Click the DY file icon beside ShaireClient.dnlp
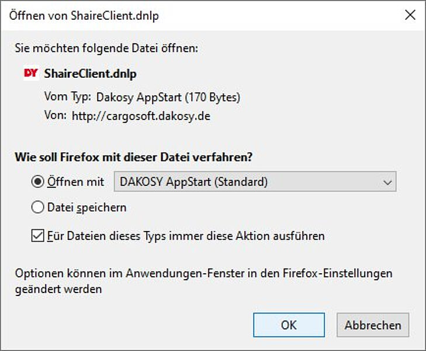This screenshot has width=426, height=351. coord(31,74)
